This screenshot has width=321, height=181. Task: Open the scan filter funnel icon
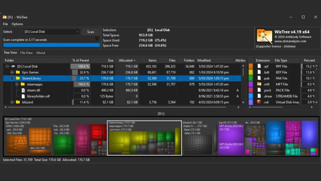97,39
